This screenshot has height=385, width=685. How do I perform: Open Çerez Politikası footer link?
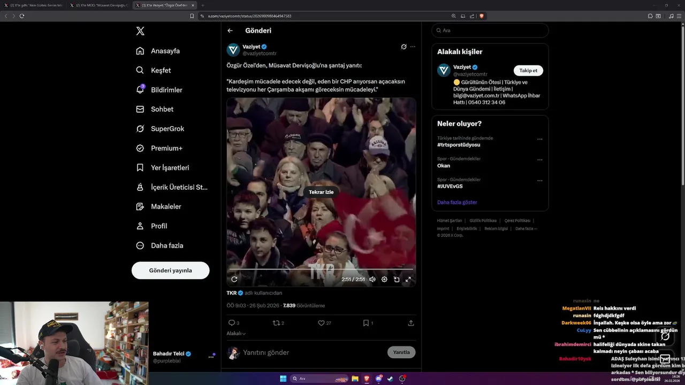click(517, 221)
